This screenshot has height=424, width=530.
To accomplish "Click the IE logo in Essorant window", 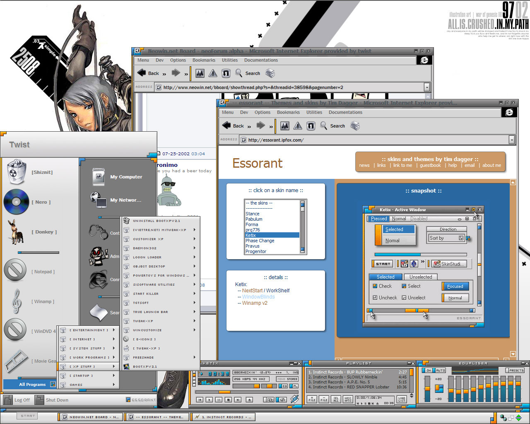I will click(509, 112).
